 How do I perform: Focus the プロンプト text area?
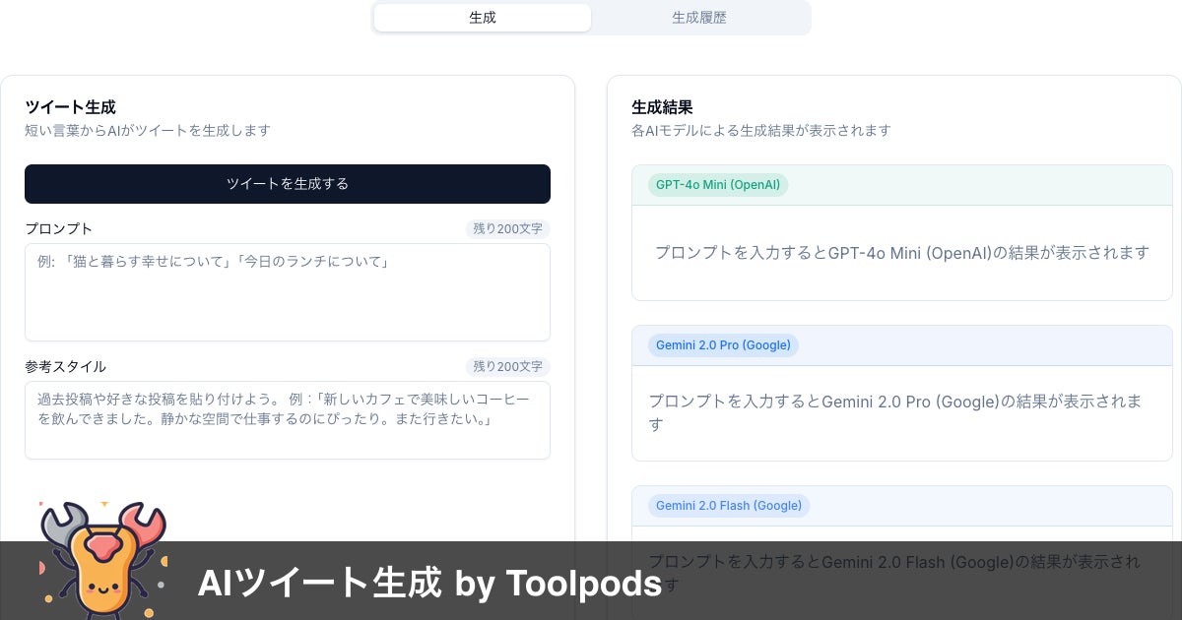288,292
